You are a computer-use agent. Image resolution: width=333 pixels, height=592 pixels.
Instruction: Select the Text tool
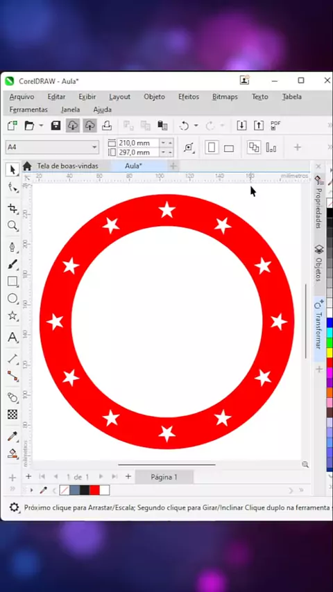click(12, 337)
